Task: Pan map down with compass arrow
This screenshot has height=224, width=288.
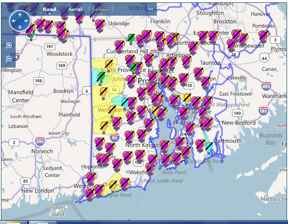Action: 20,28
